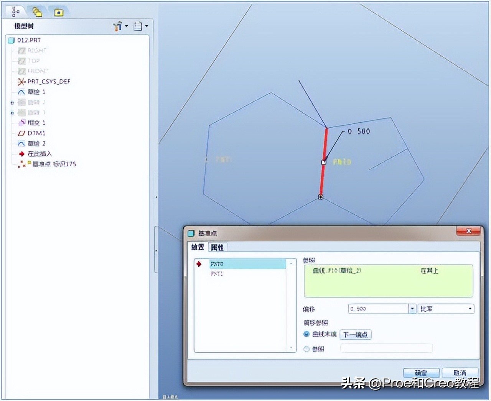The width and height of the screenshot is (491, 401).
Task: Click the DTM1 datum plane icon
Action: point(21,133)
